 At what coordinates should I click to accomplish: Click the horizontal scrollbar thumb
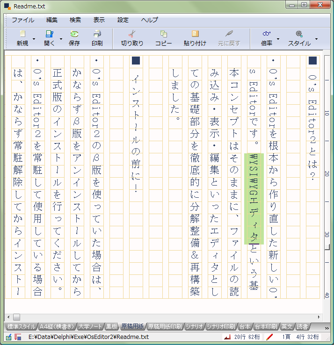point(16,317)
